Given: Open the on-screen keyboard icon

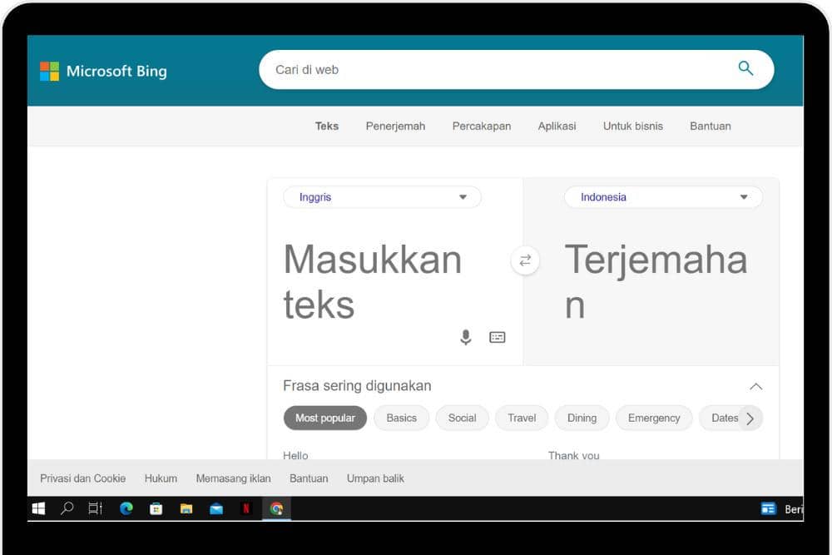Looking at the screenshot, I should pos(497,337).
